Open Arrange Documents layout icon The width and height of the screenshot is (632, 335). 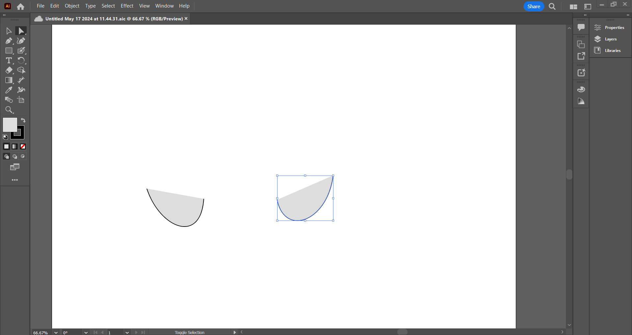pyautogui.click(x=573, y=7)
